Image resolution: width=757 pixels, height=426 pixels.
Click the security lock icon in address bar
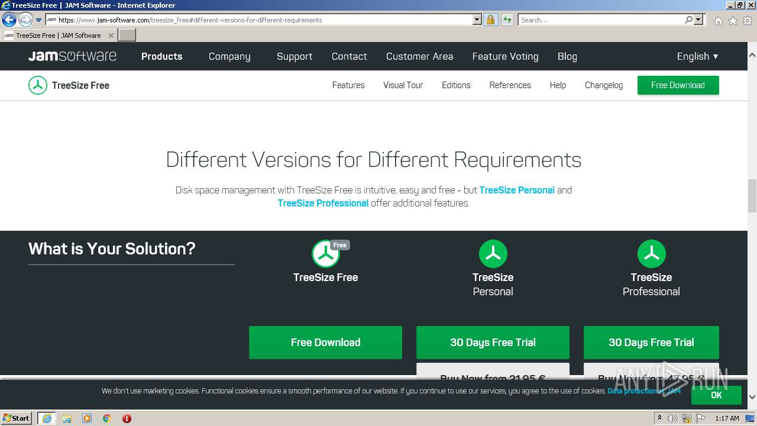pos(490,20)
